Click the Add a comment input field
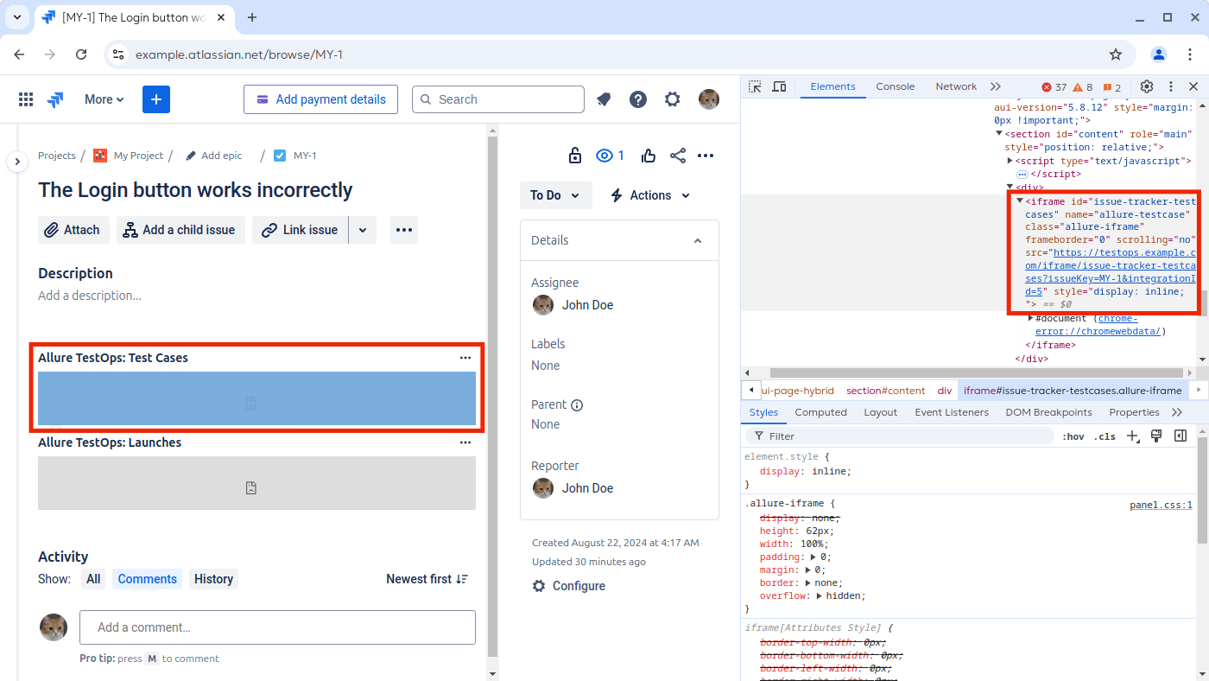Image resolution: width=1209 pixels, height=681 pixels. tap(277, 627)
